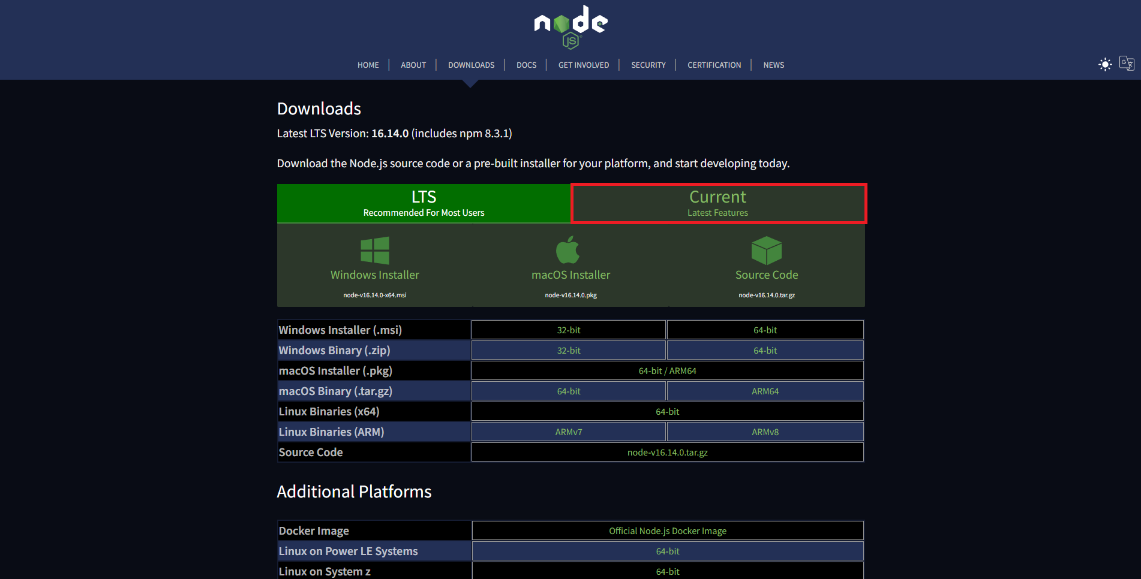The width and height of the screenshot is (1141, 579).
Task: Toggle dark mode sun icon
Action: pos(1105,64)
